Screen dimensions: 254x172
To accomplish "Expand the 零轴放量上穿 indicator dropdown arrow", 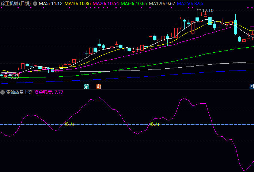I will click(x=3, y=92).
